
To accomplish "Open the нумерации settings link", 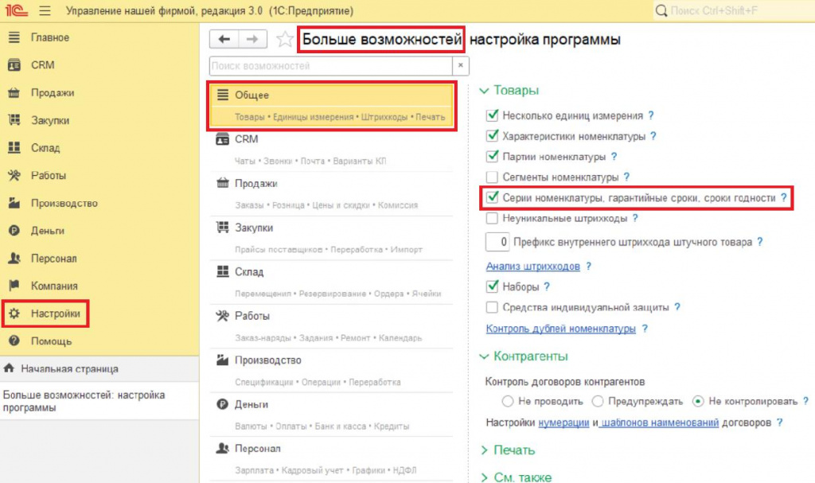I will (563, 423).
